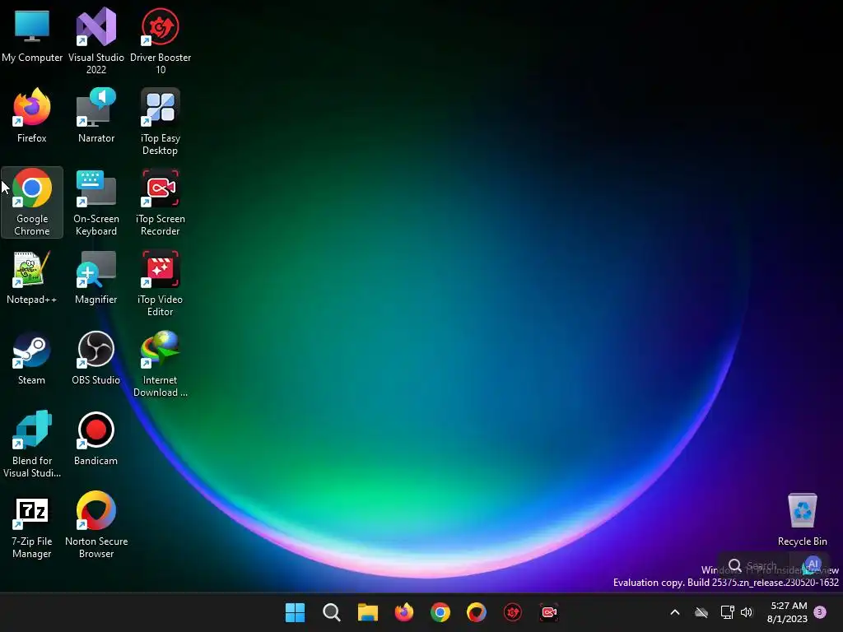Select Google Chrome desktop shortcut
The width and height of the screenshot is (843, 632).
(x=32, y=202)
